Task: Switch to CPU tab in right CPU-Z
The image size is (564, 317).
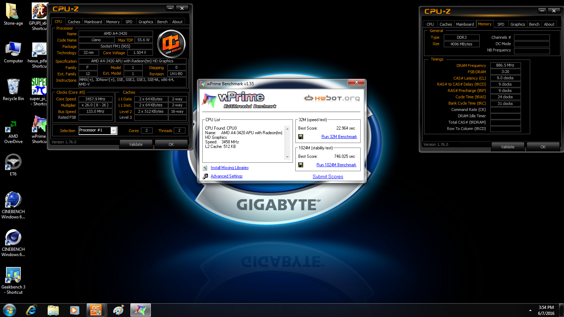Action: [430, 24]
